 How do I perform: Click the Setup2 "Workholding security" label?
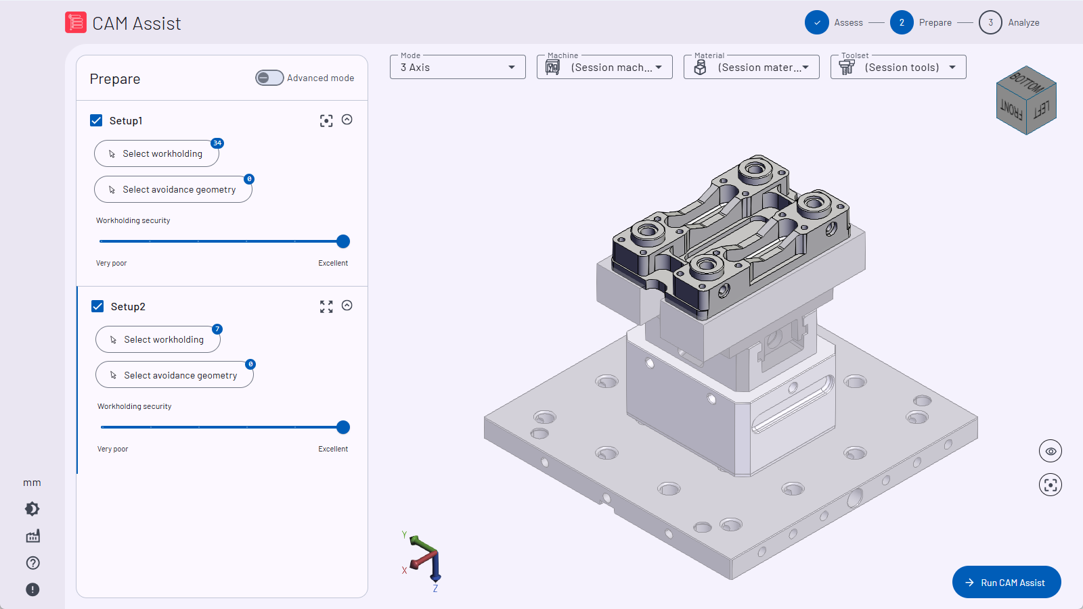coord(135,407)
